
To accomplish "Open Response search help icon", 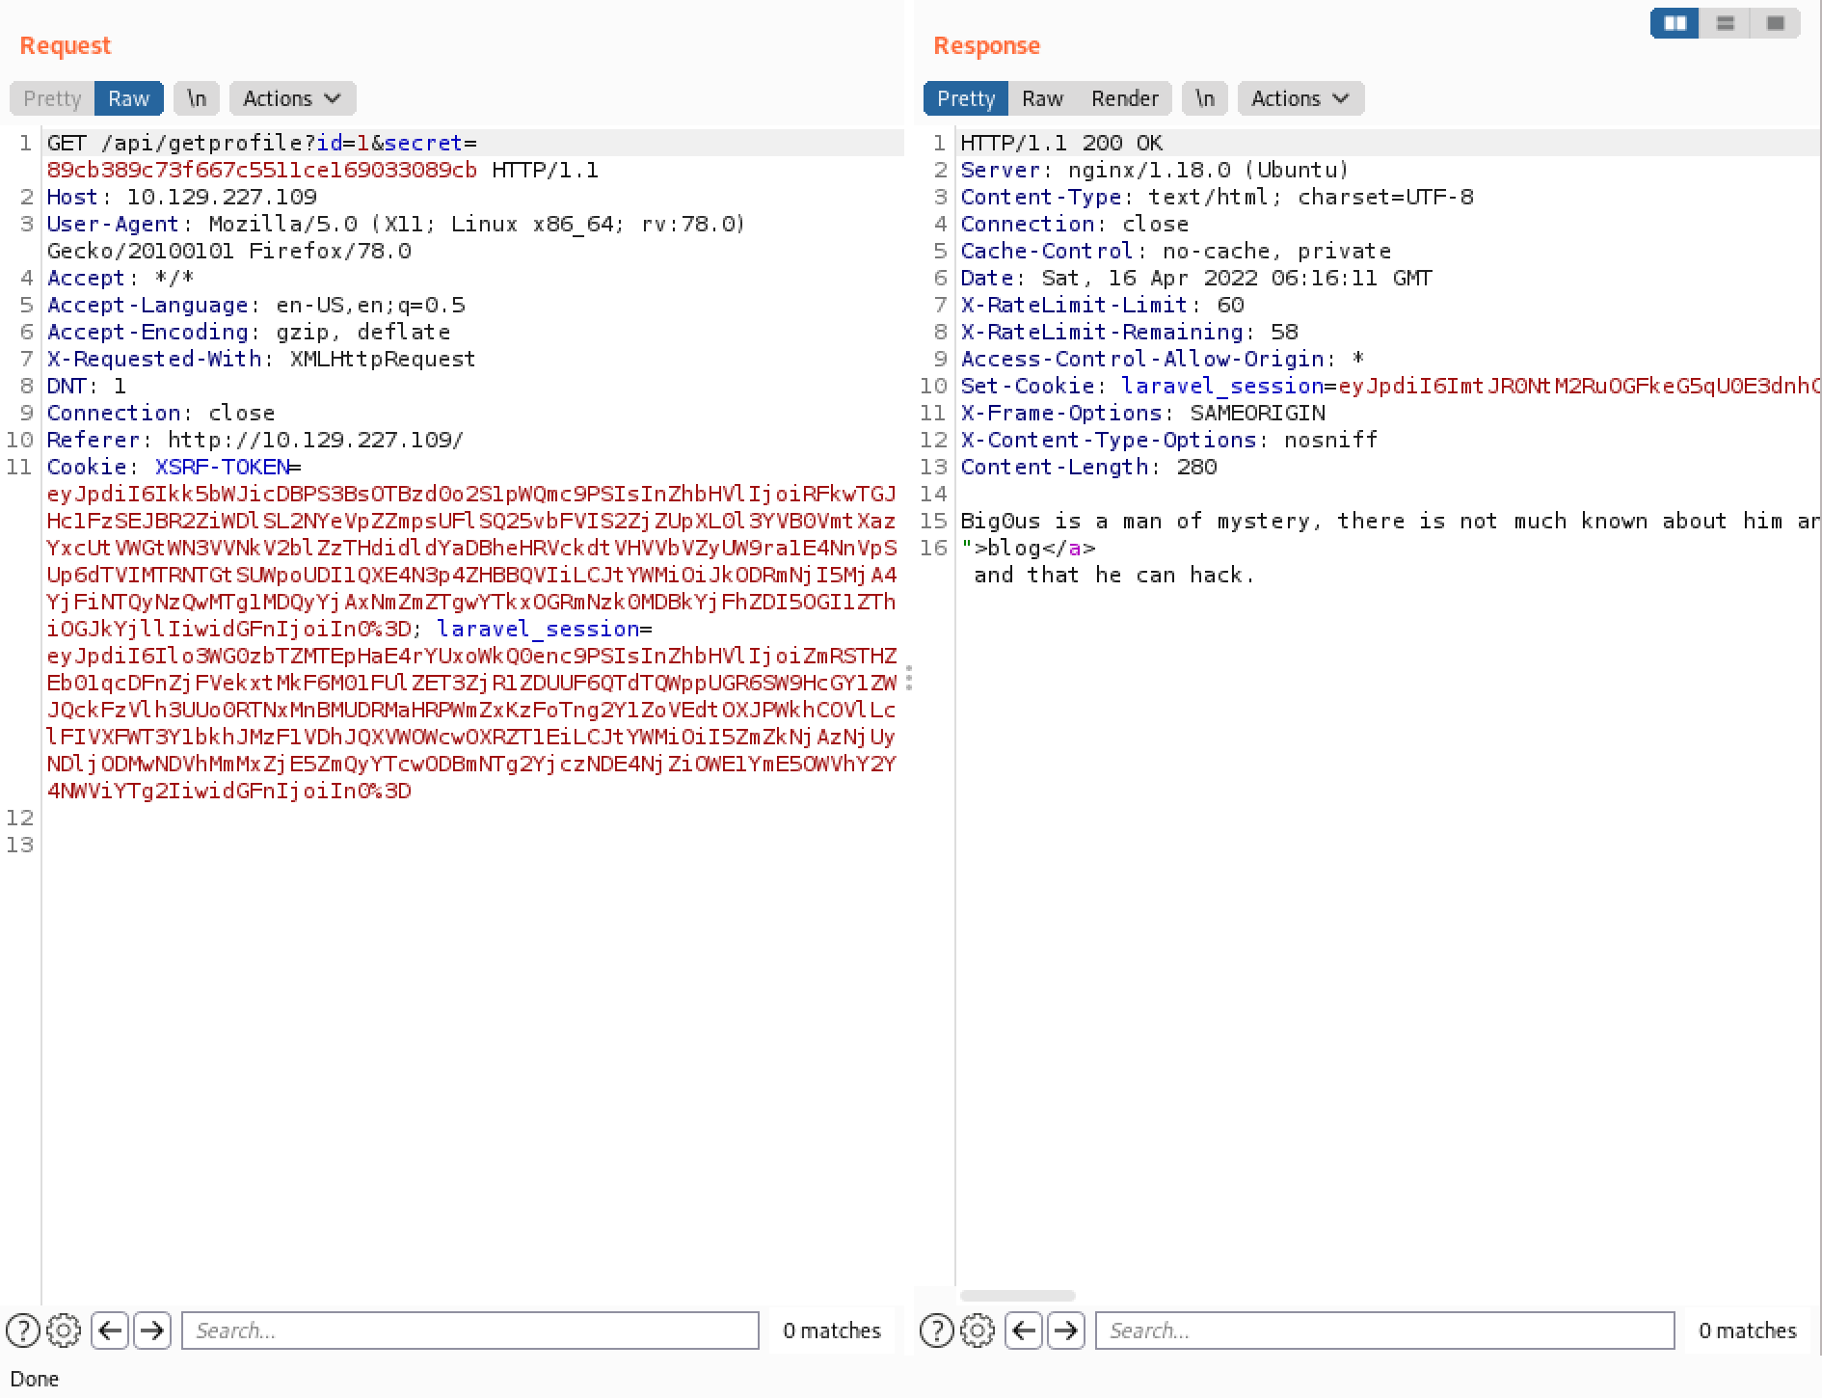I will point(937,1331).
